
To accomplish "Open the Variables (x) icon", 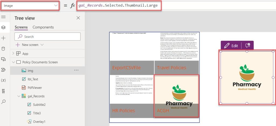I will [3, 80].
